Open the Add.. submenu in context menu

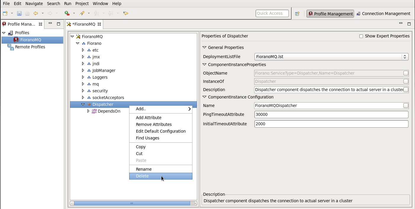pos(161,109)
